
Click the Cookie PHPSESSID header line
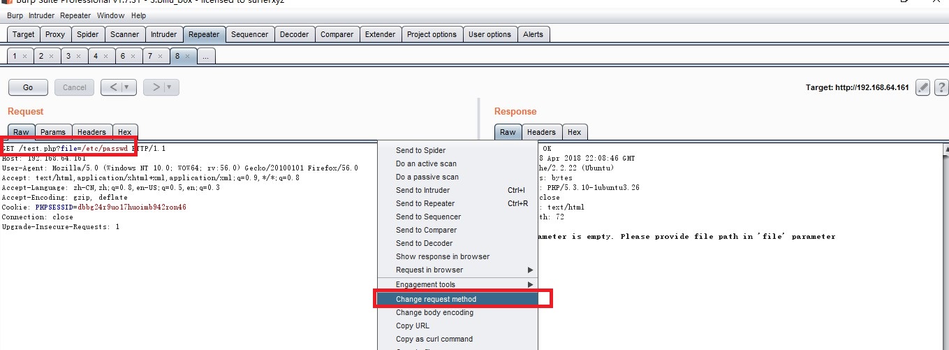click(x=94, y=207)
